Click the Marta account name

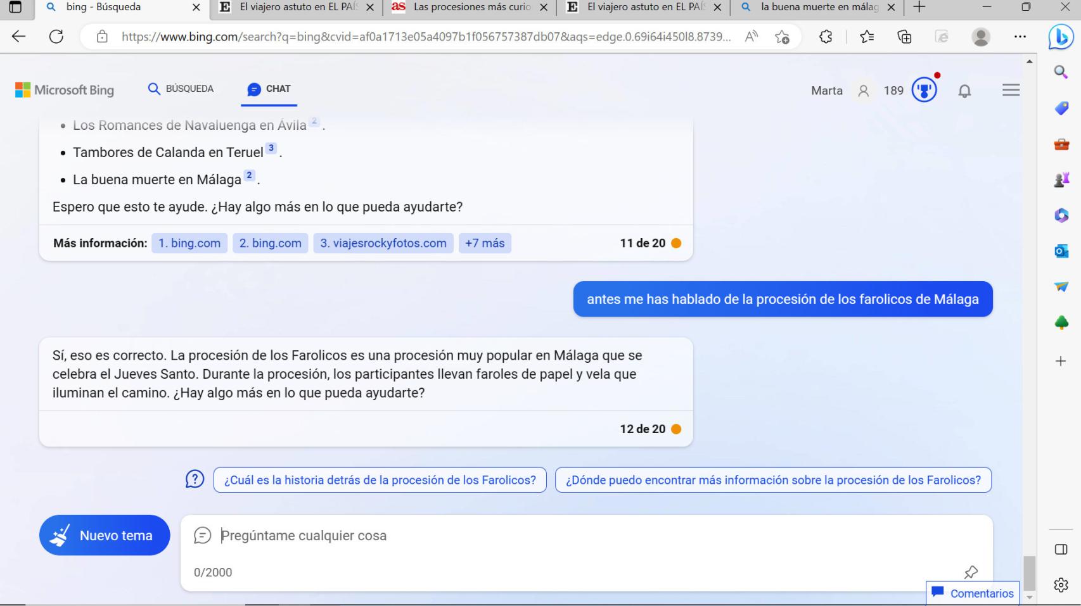(x=827, y=91)
